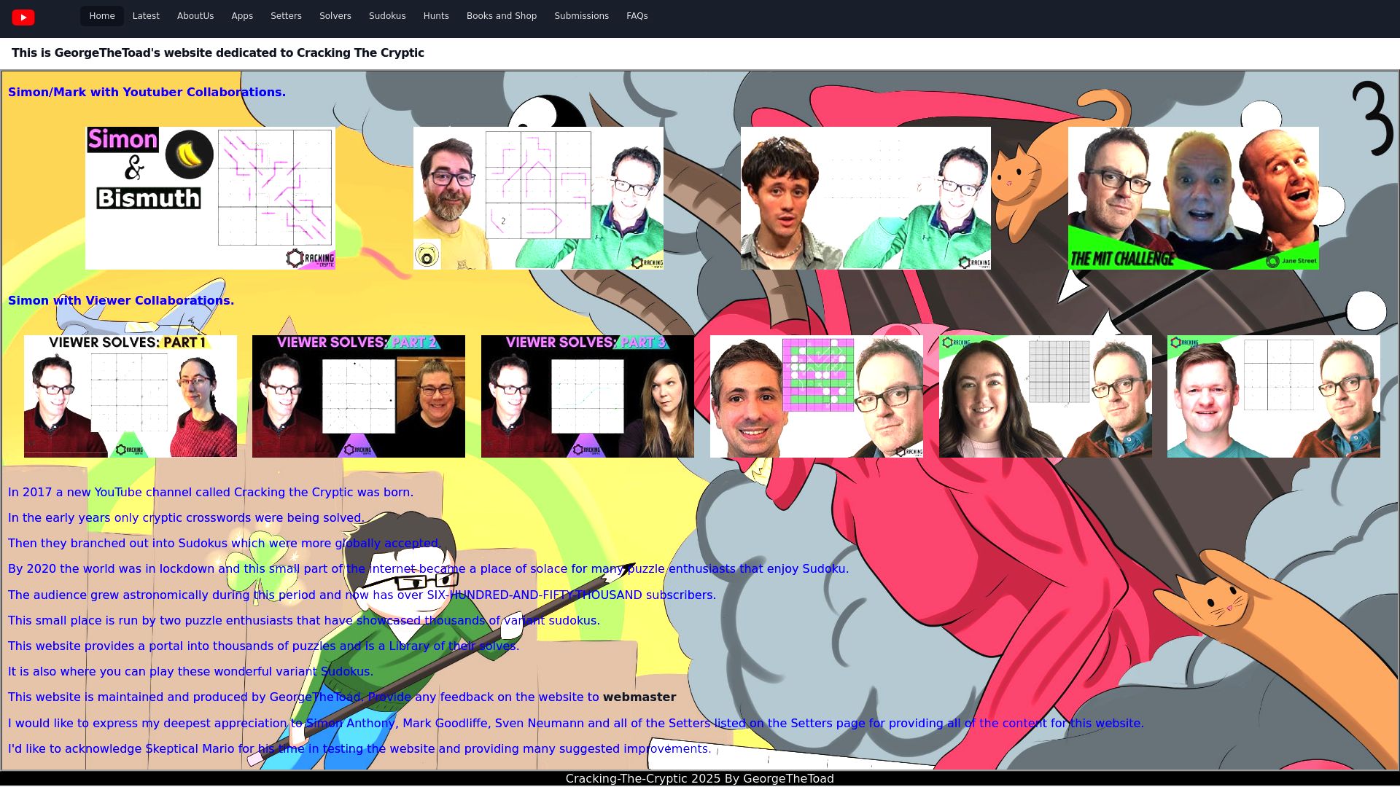The width and height of the screenshot is (1400, 787).
Task: Open the Home menu item
Action: point(102,16)
